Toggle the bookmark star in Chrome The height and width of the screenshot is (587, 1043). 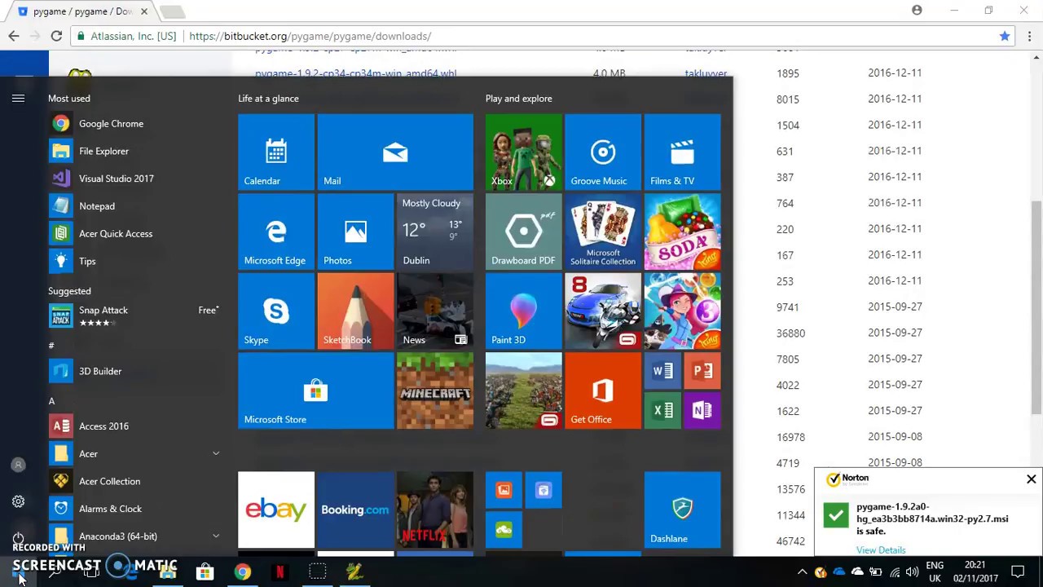(1005, 36)
